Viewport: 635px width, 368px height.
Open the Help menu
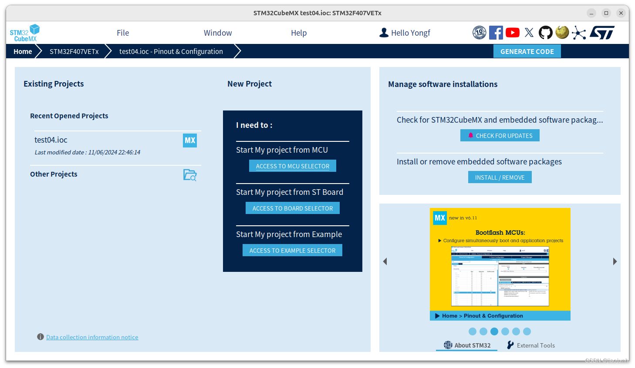tap(299, 33)
